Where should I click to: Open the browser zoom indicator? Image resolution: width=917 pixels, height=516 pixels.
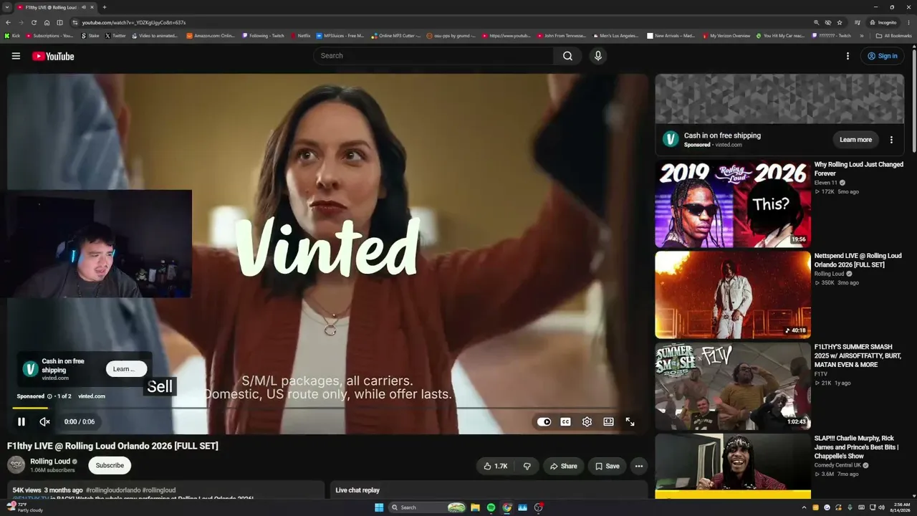coord(816,22)
